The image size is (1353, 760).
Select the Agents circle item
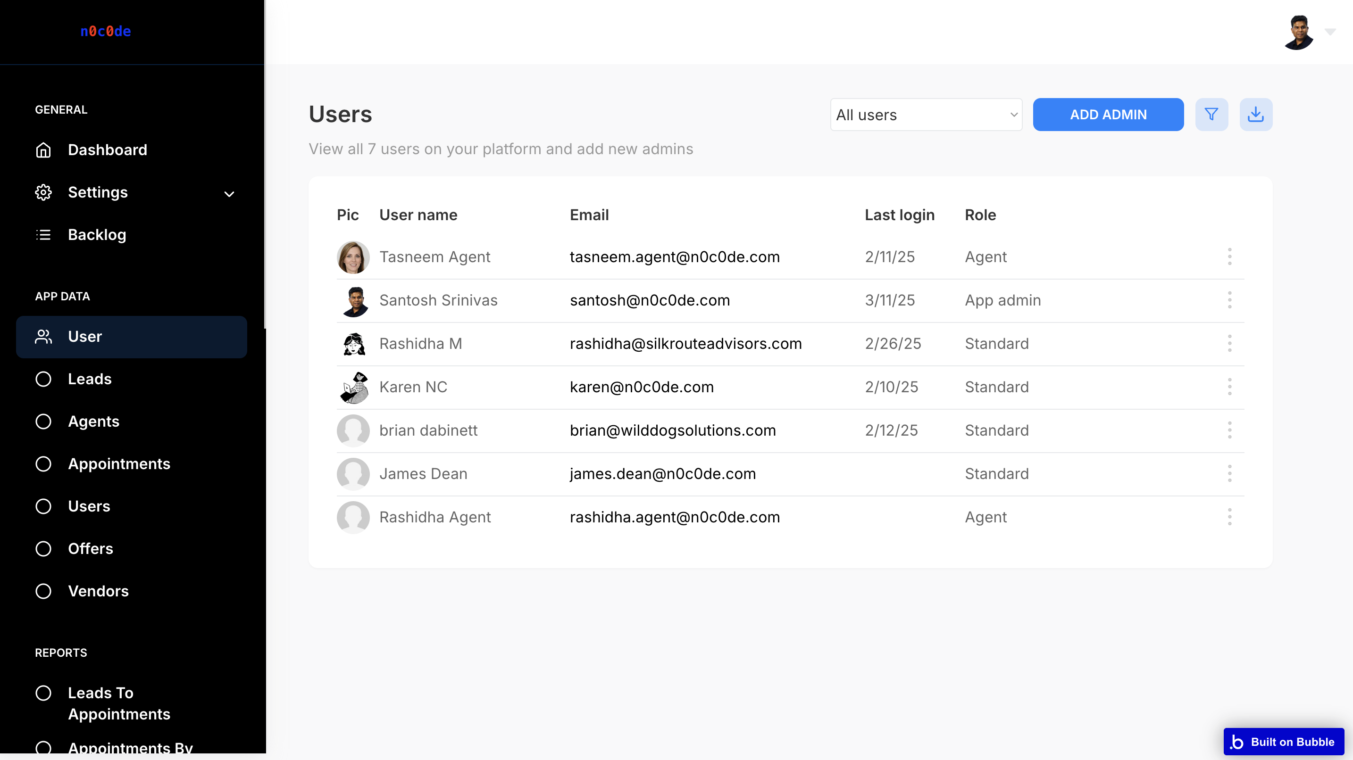pos(43,421)
